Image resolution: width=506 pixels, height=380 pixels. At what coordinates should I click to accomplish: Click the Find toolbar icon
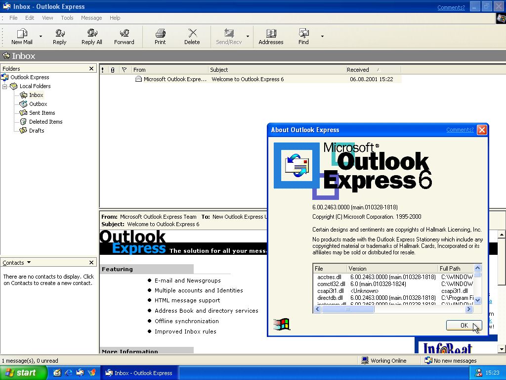click(303, 34)
